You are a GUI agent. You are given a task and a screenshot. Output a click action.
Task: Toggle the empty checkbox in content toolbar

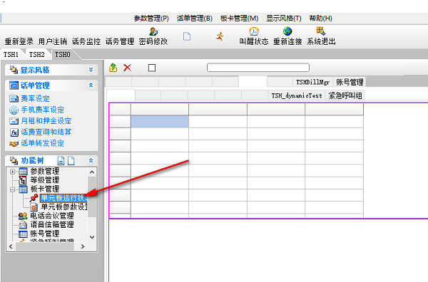click(x=152, y=68)
